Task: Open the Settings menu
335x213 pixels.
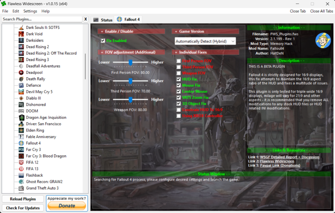Action: point(30,11)
